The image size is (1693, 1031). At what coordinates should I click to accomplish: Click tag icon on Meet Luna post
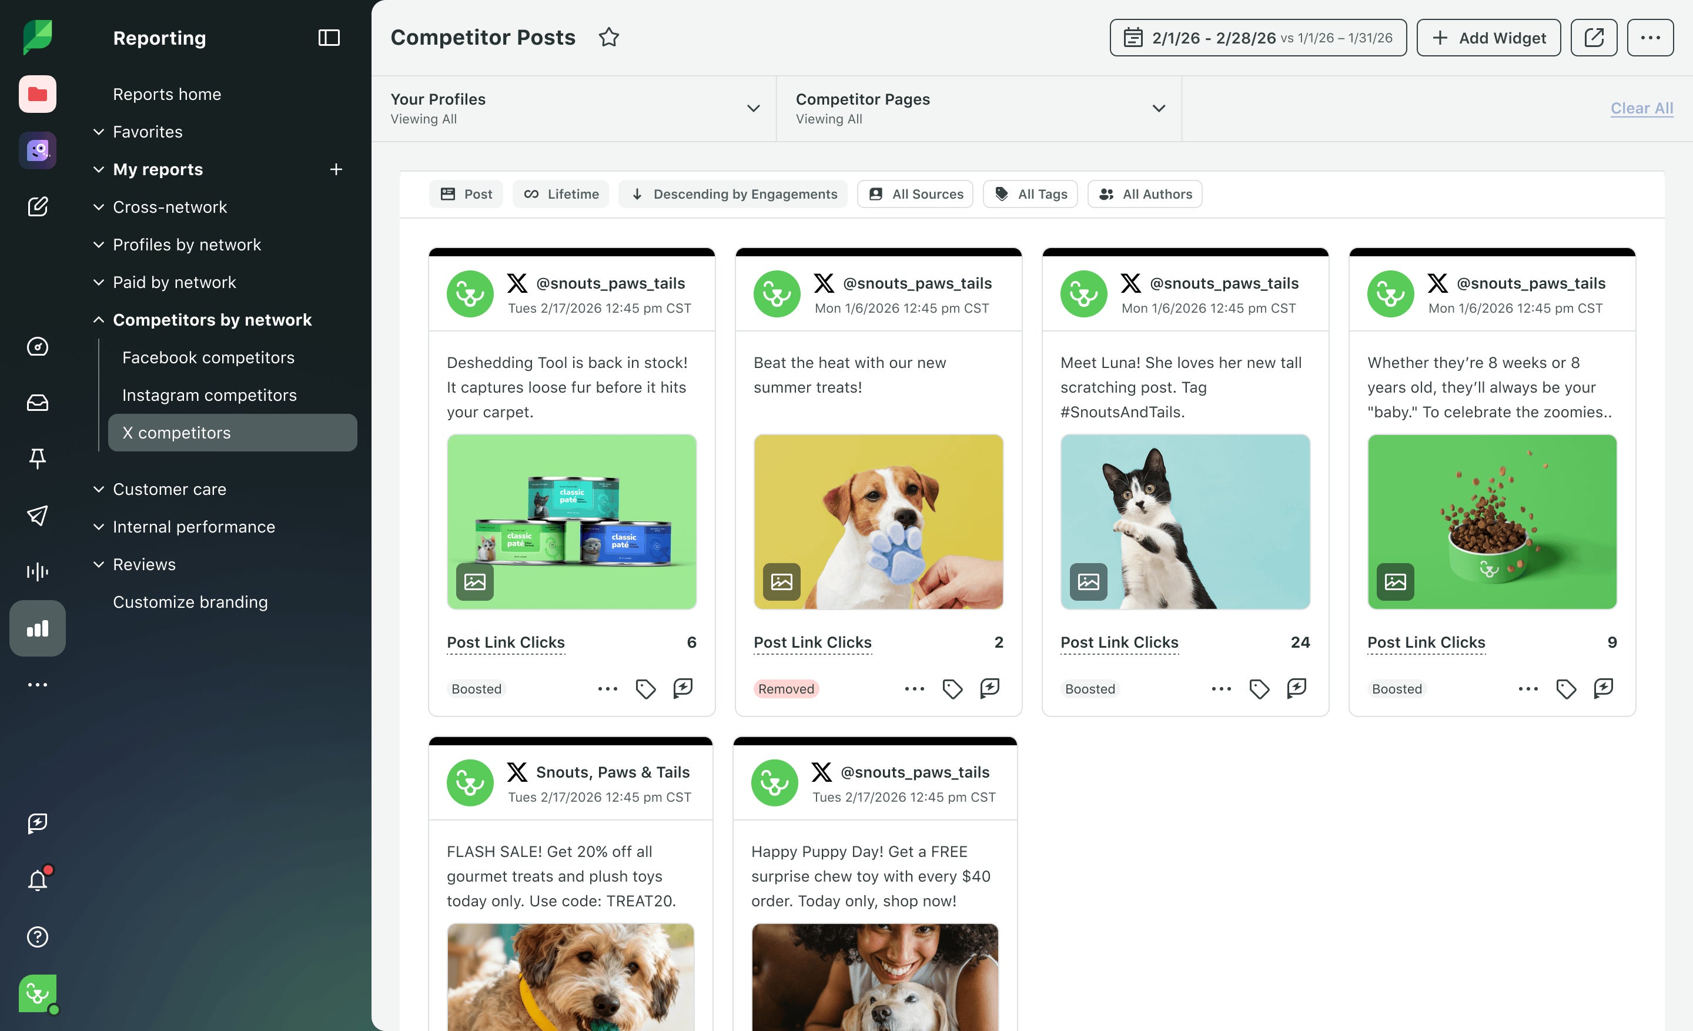(1259, 689)
